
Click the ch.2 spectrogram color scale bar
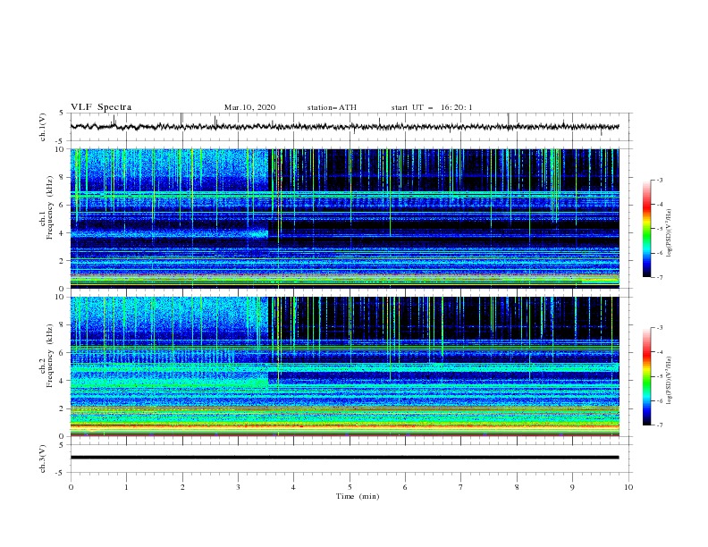[x=646, y=376]
